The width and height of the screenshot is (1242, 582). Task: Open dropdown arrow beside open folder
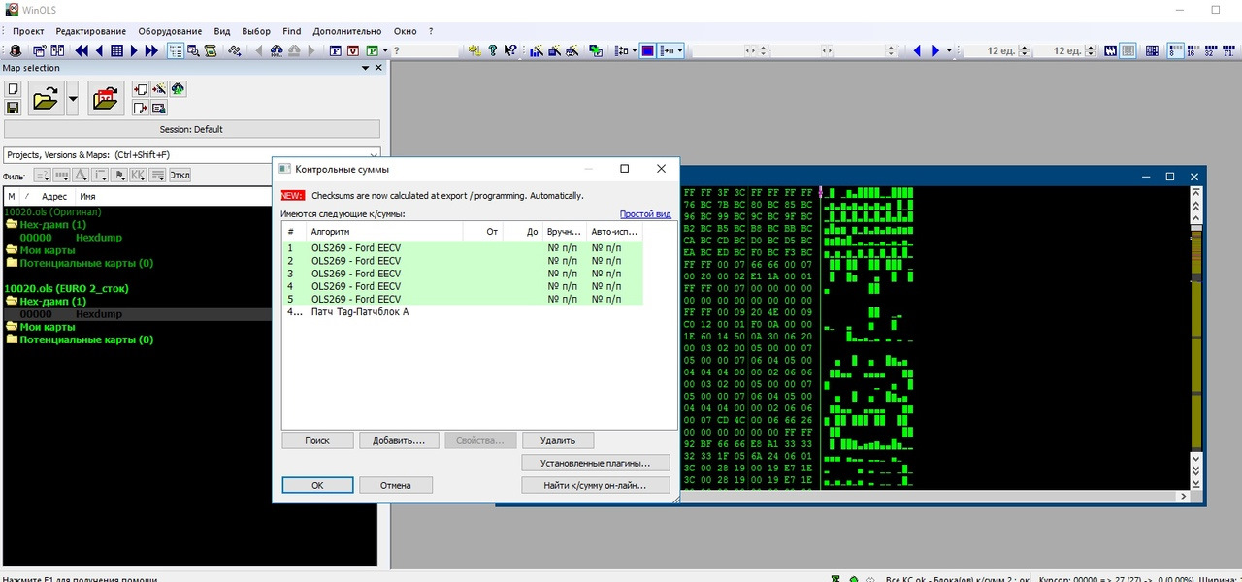73,98
